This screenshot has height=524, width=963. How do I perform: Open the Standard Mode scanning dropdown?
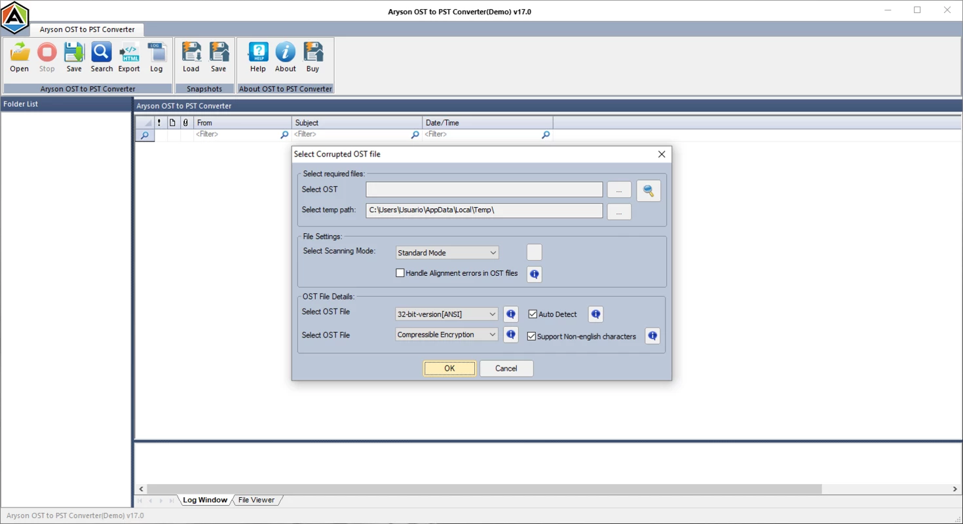[447, 253]
